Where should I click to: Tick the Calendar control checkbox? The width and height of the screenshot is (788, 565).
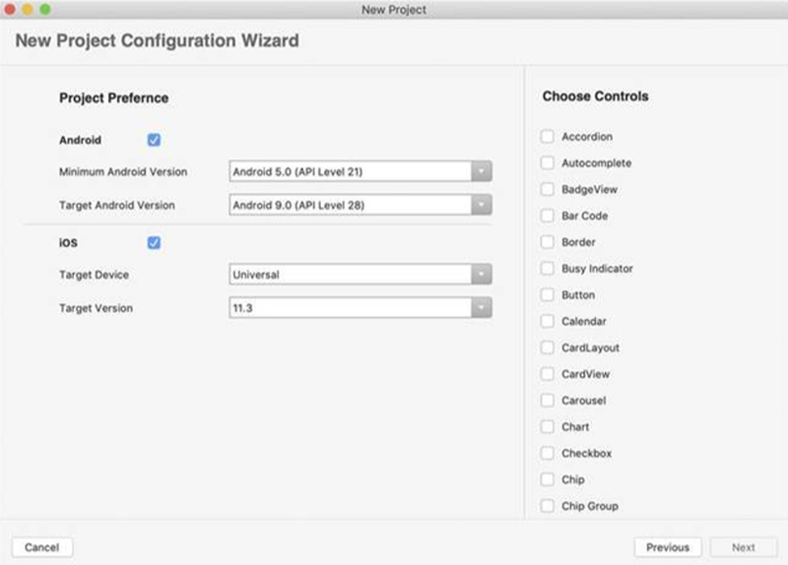pos(548,321)
